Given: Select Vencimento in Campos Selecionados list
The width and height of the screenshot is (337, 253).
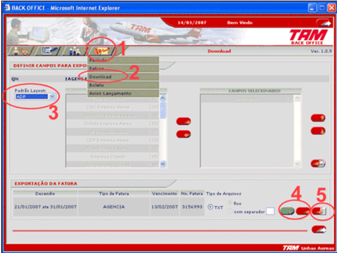Looking at the screenshot, I should click(x=247, y=99).
